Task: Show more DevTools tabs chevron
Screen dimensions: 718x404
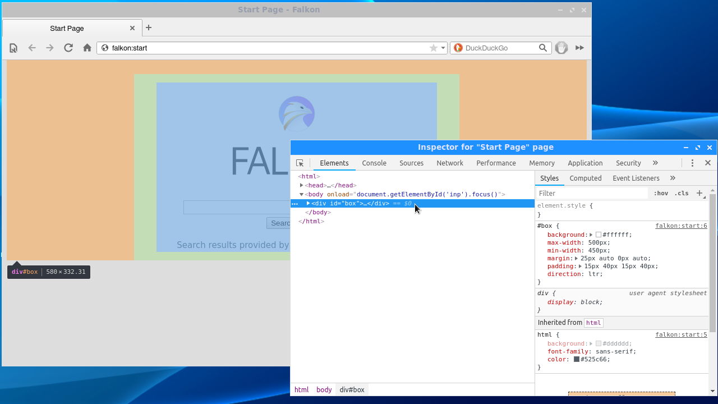Action: [x=655, y=163]
